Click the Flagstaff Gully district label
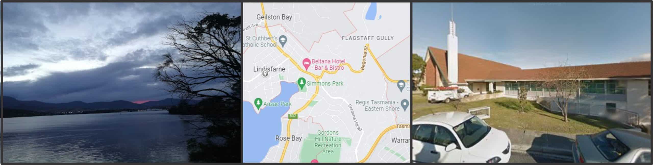This screenshot has height=165, width=653. (368, 38)
